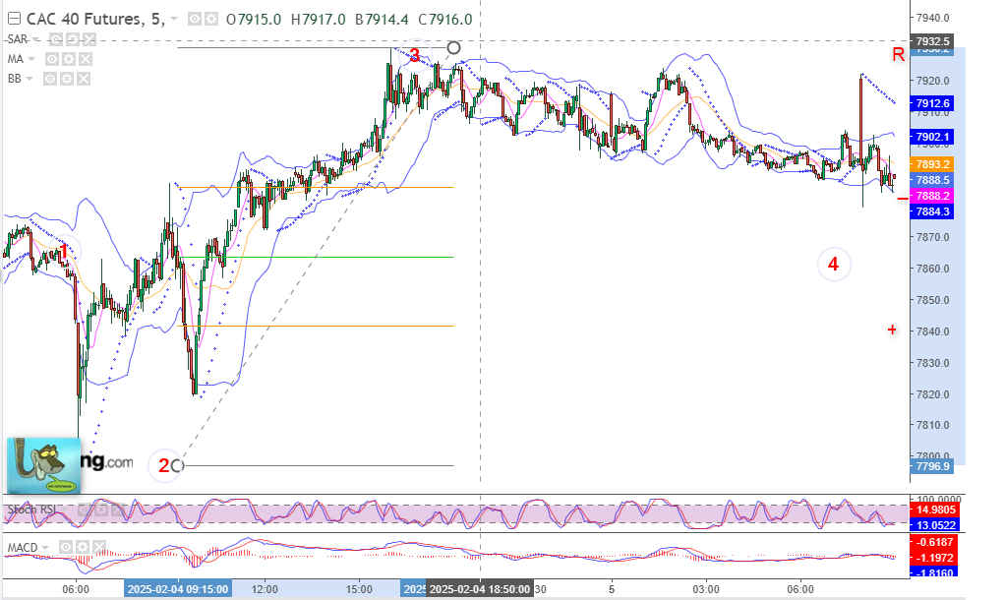The image size is (1004, 600).
Task: Expand the BB indicator dropdown arrow
Action: coord(30,79)
